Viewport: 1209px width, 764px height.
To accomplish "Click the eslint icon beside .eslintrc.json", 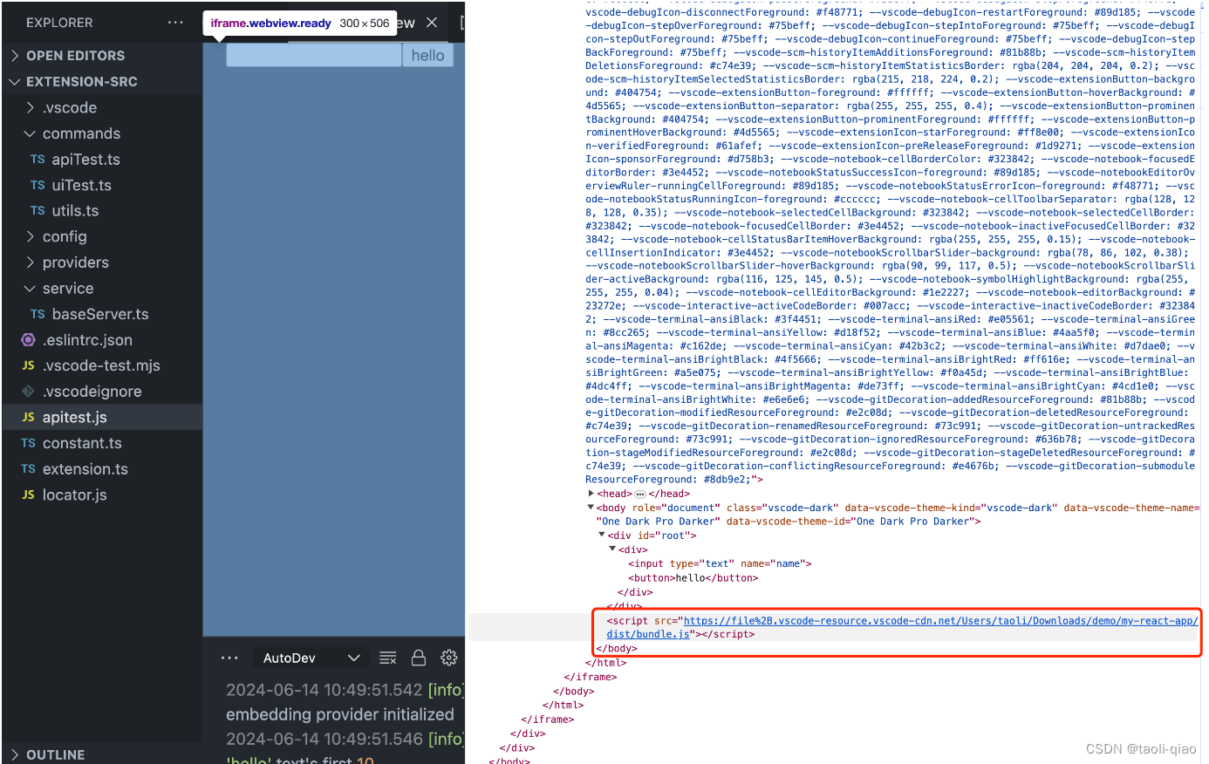I will 28,340.
